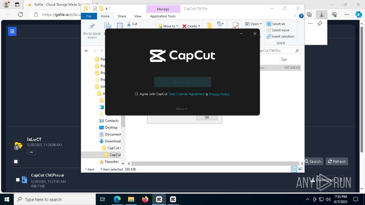Image resolution: width=365 pixels, height=205 pixels.
Task: Open the User License Agreement link
Action: [x=186, y=94]
